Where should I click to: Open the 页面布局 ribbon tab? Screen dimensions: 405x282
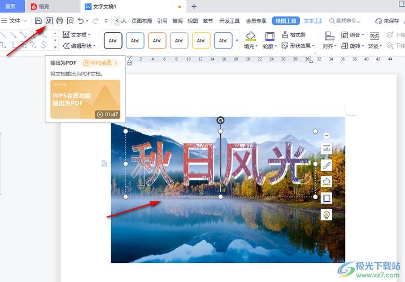[142, 21]
